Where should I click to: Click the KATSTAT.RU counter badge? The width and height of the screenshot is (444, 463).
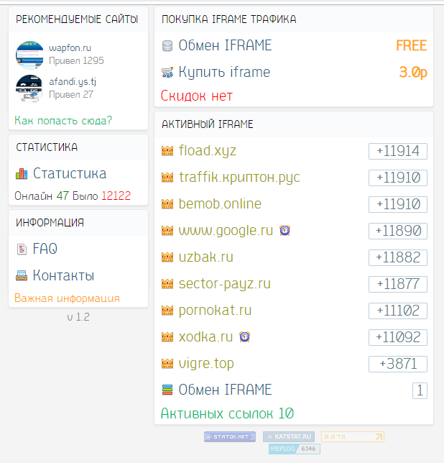289,436
